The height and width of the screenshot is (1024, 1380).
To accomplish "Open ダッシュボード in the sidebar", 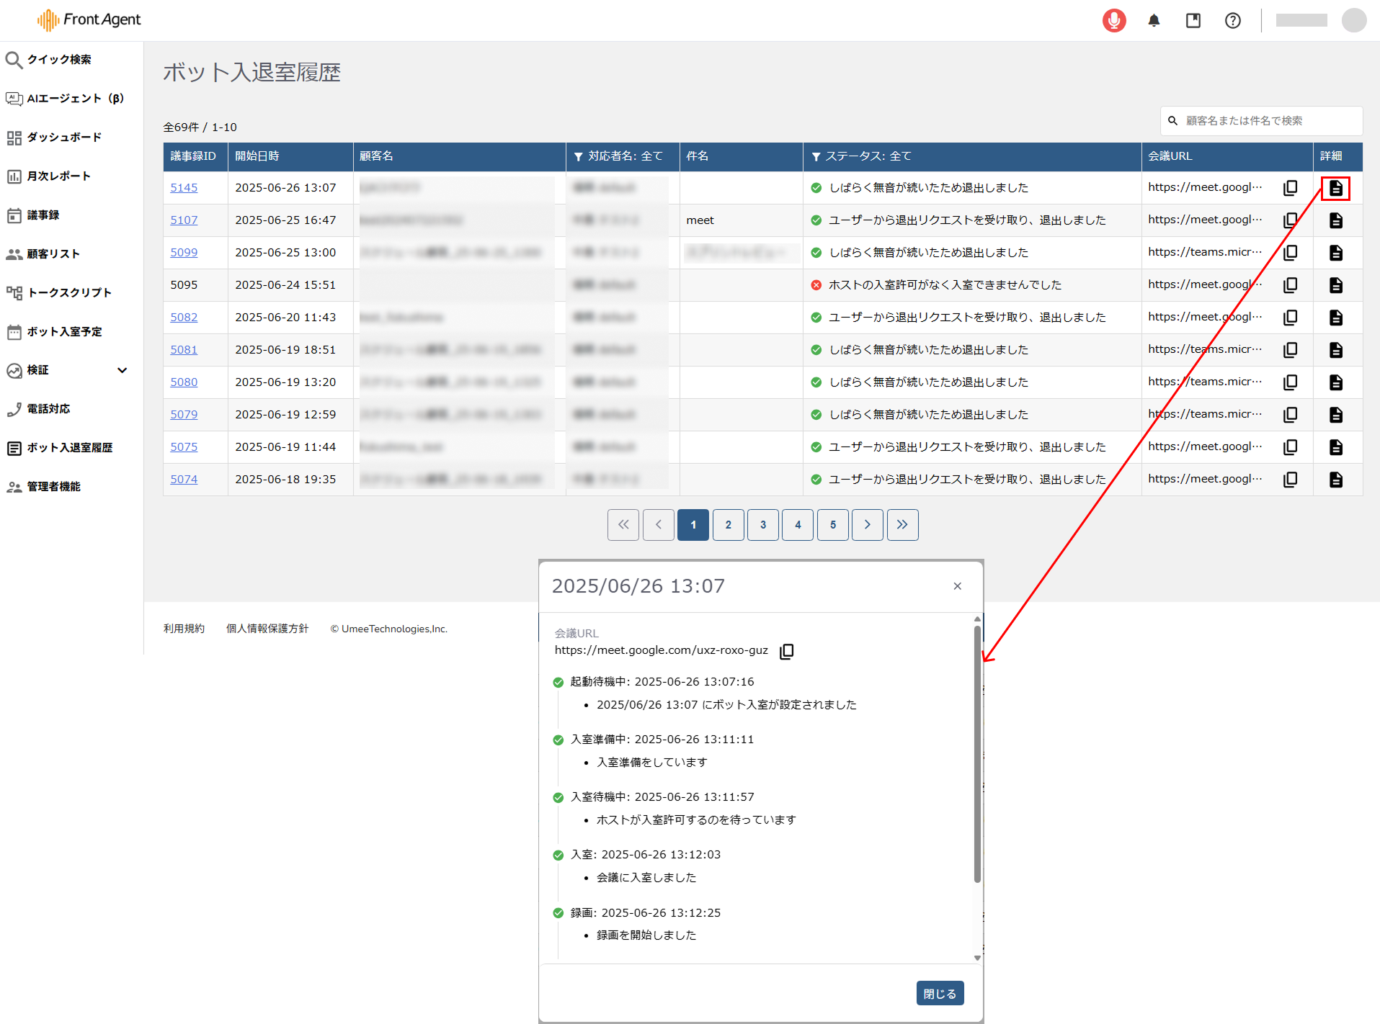I will (63, 137).
